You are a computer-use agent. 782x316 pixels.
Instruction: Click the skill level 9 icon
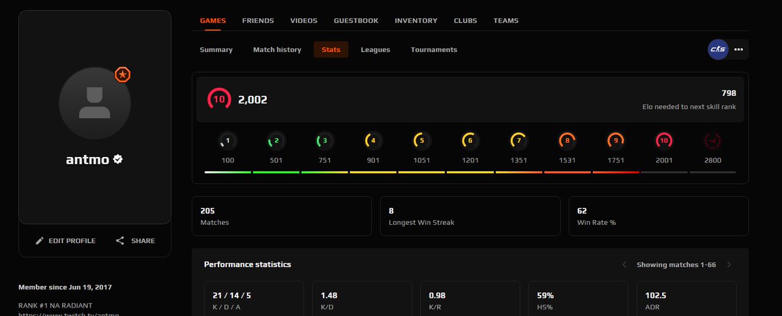616,141
